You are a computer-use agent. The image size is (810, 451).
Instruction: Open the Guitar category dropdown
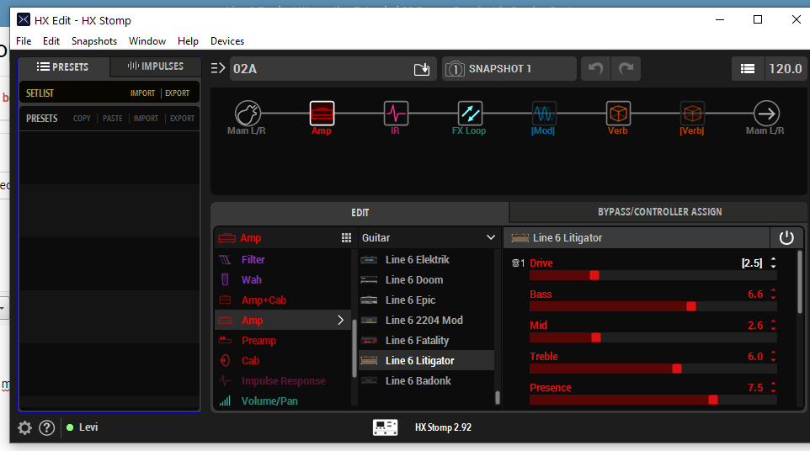(x=429, y=238)
